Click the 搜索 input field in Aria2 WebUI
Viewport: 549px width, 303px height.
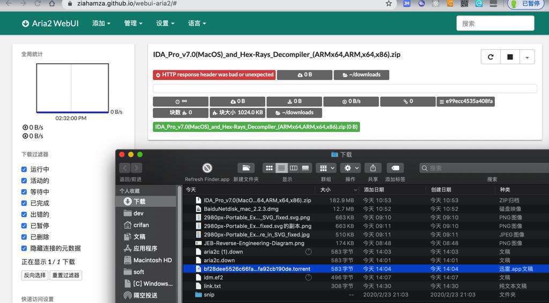click(x=495, y=24)
